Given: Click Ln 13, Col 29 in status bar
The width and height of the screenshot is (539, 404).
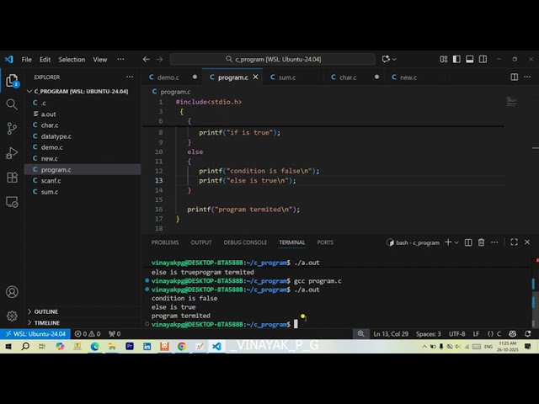Looking at the screenshot, I should click(391, 333).
